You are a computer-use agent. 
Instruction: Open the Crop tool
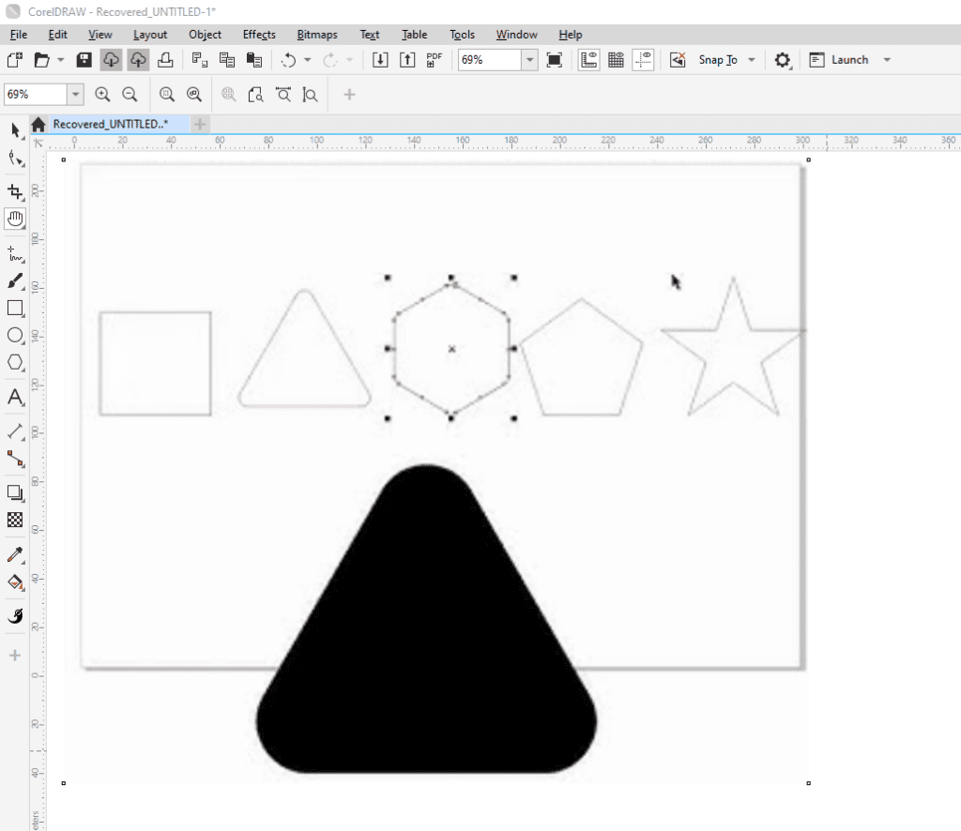[14, 190]
